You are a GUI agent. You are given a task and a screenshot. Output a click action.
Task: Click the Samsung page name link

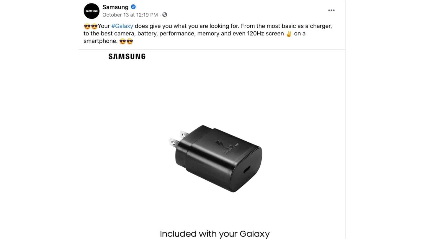115,7
